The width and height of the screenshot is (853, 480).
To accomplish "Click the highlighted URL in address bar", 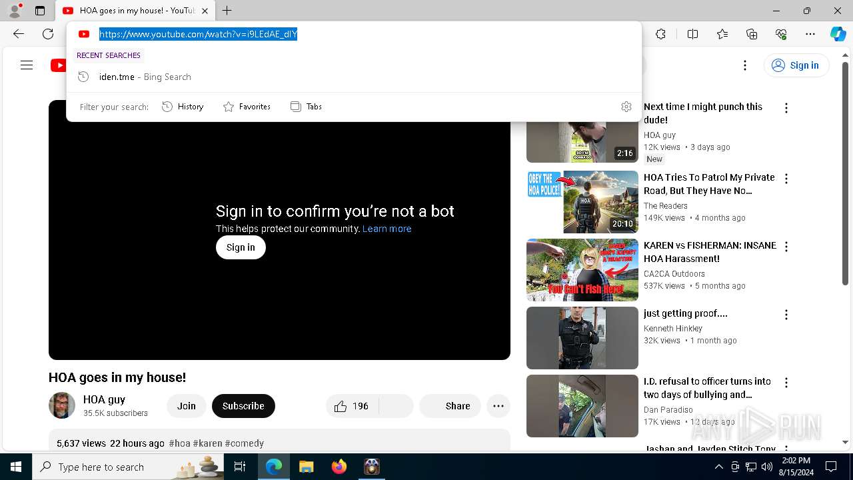I will click(x=198, y=34).
